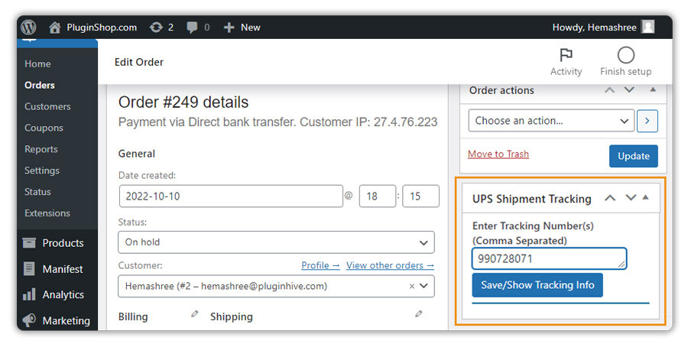Open Products via its archive icon
This screenshot has width=688, height=344.
29,243
